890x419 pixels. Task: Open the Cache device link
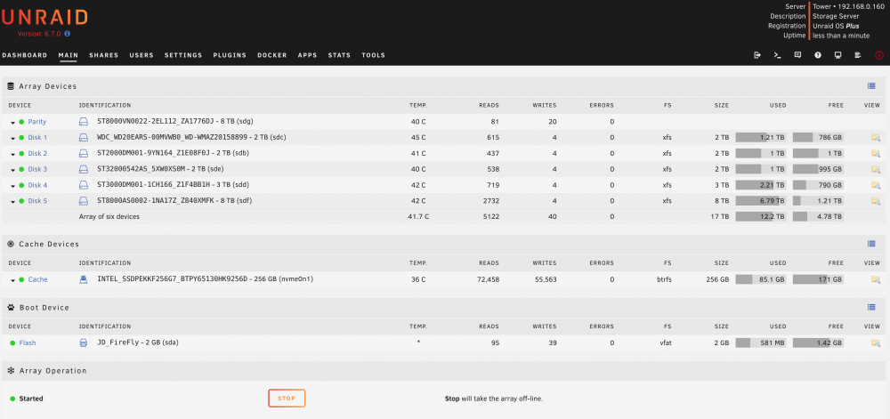(x=38, y=279)
